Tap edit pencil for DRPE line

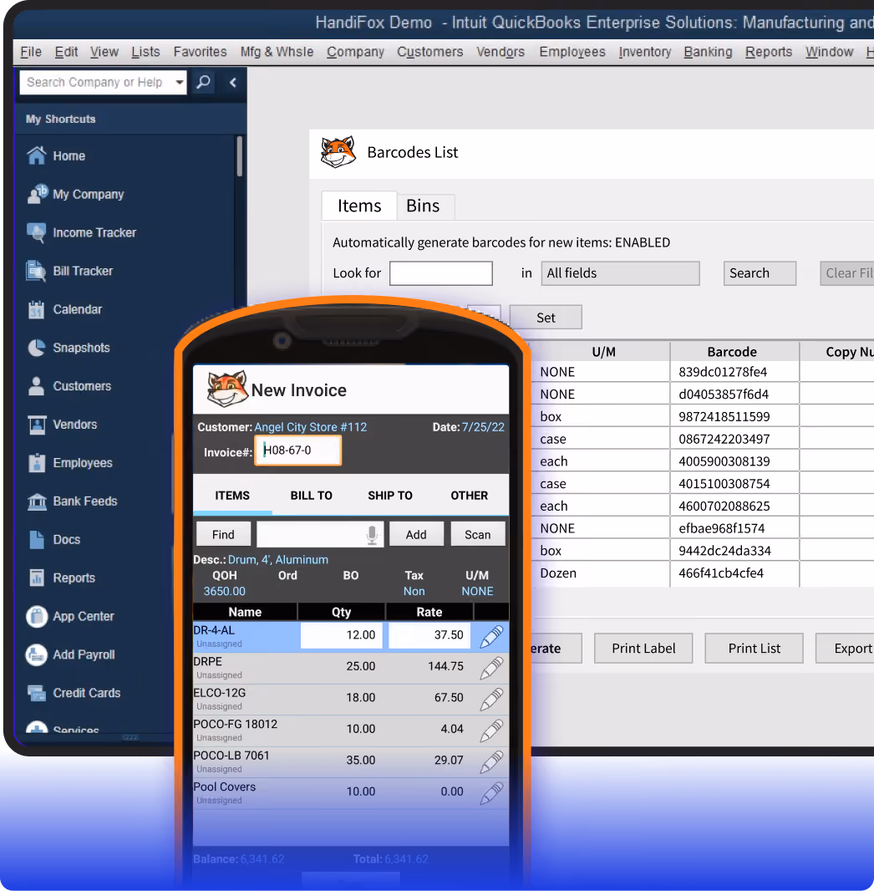492,668
